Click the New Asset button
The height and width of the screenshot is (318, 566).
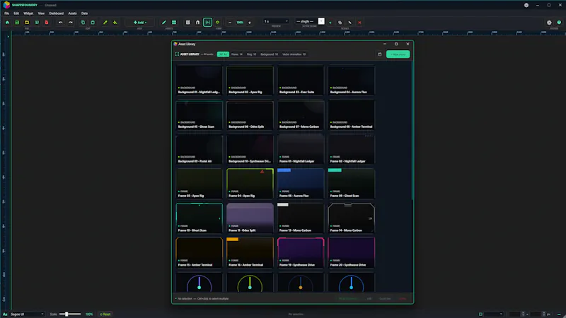[x=398, y=54]
